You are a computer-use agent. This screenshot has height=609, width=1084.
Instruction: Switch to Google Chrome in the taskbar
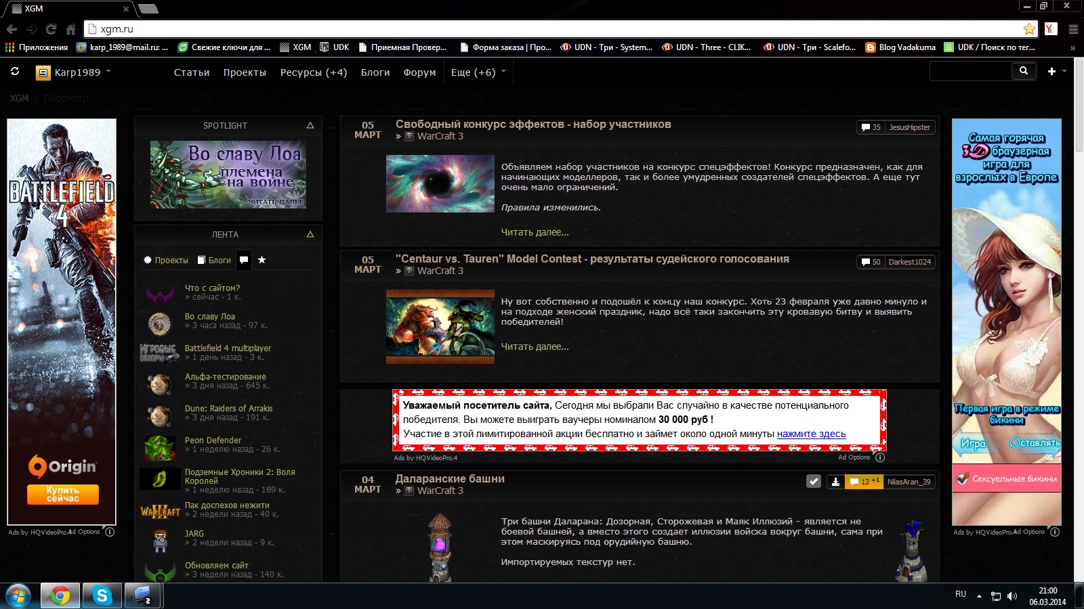pos(60,596)
